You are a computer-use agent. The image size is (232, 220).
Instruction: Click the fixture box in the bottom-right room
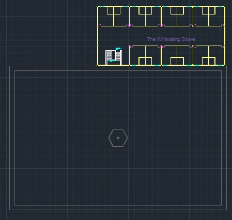[209, 61]
